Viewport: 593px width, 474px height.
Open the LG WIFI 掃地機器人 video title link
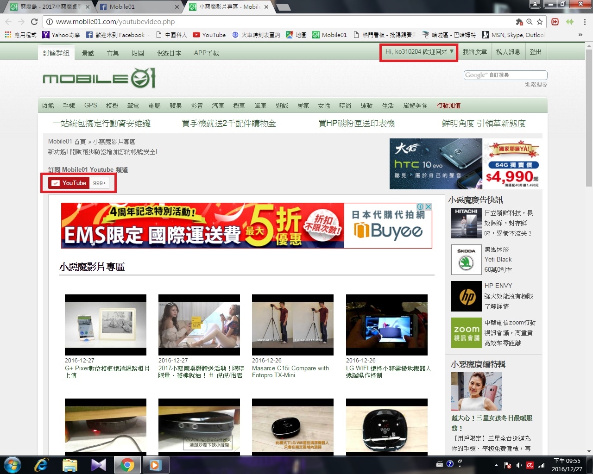(388, 372)
